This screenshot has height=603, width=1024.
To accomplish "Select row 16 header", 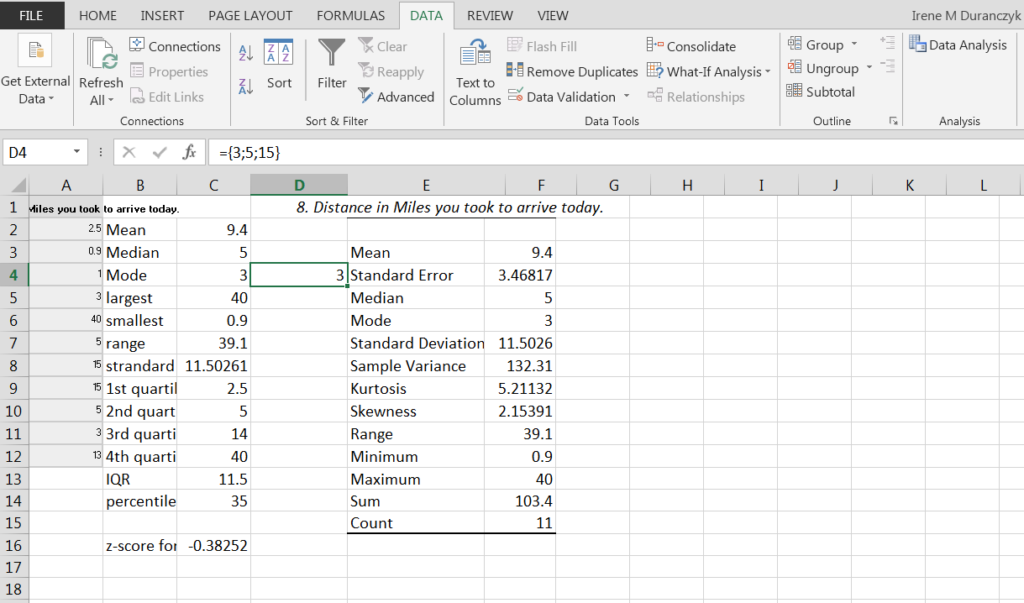I will tap(14, 545).
